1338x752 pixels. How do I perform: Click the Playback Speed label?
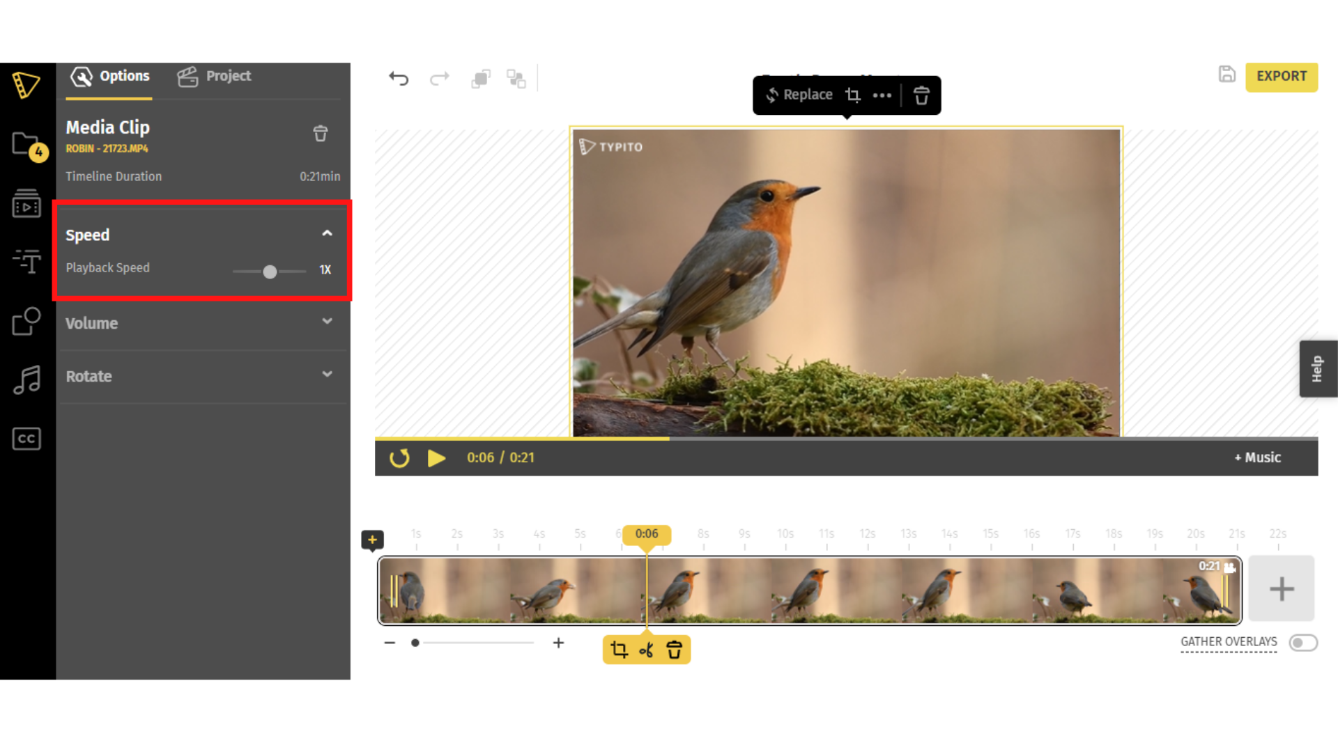pyautogui.click(x=107, y=268)
